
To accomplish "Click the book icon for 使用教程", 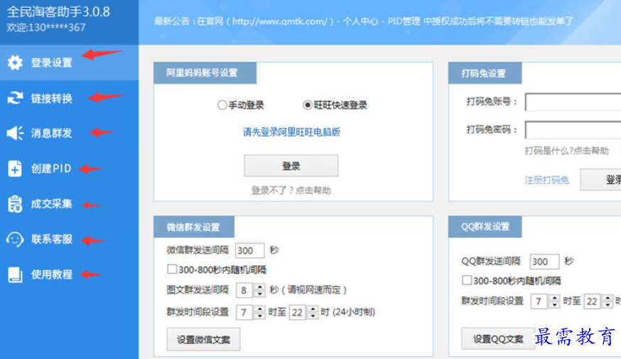I will pyautogui.click(x=15, y=275).
